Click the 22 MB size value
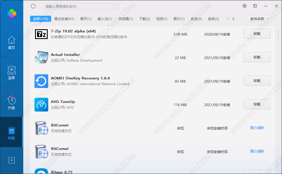 (x=180, y=58)
